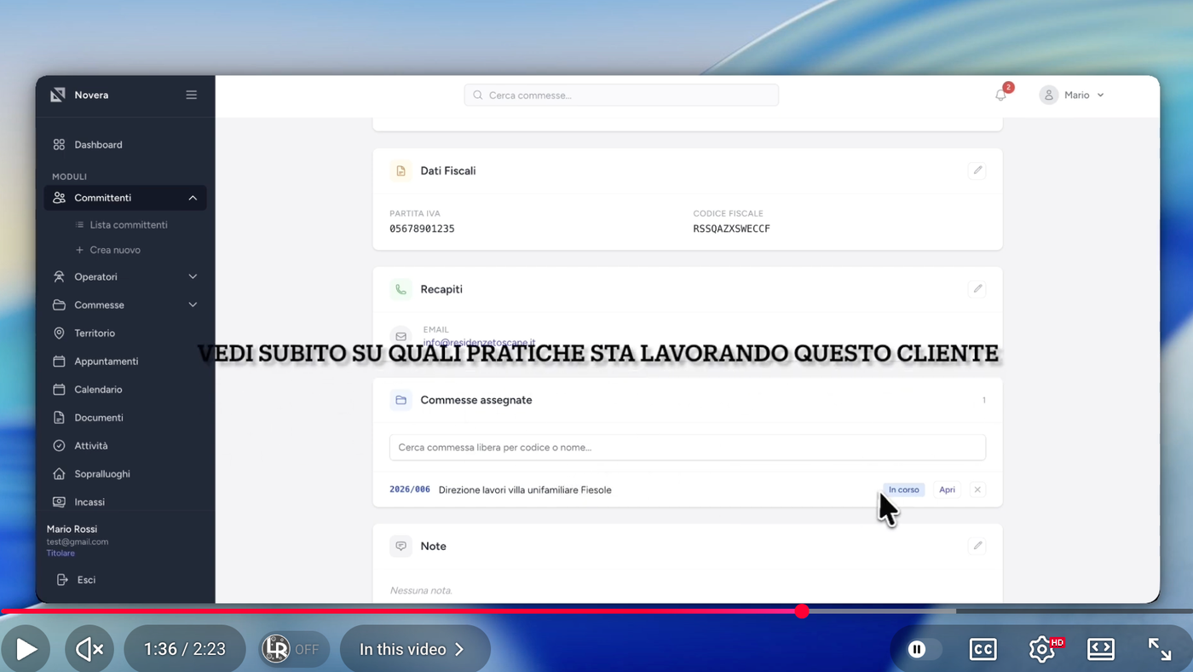The width and height of the screenshot is (1193, 672).
Task: Click the Operatori sidebar icon
Action: (59, 277)
